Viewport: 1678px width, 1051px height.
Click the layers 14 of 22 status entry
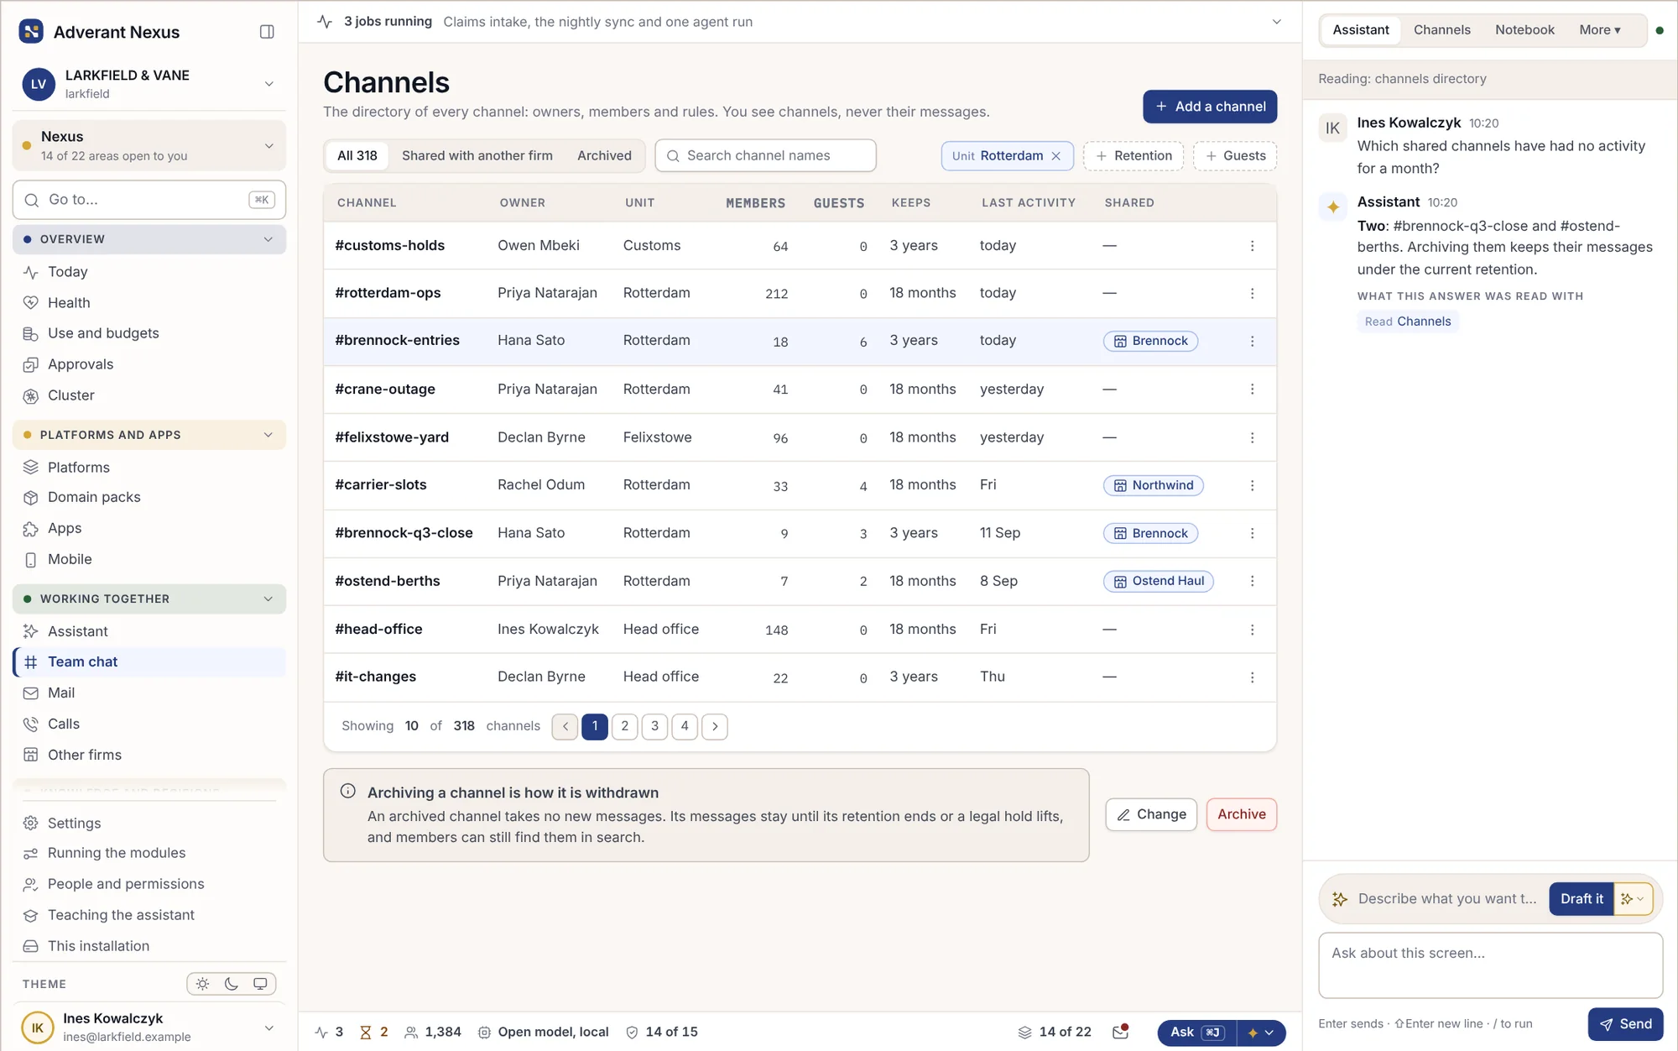click(1055, 1032)
